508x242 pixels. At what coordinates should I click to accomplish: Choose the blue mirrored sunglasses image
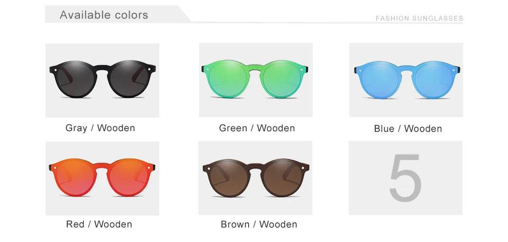point(406,80)
